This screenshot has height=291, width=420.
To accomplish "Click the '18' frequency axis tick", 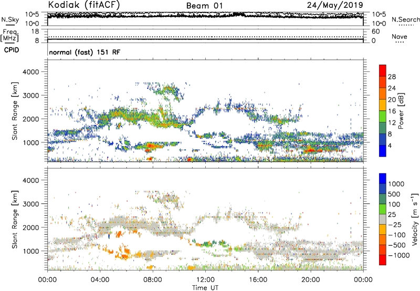I will click(x=35, y=32).
